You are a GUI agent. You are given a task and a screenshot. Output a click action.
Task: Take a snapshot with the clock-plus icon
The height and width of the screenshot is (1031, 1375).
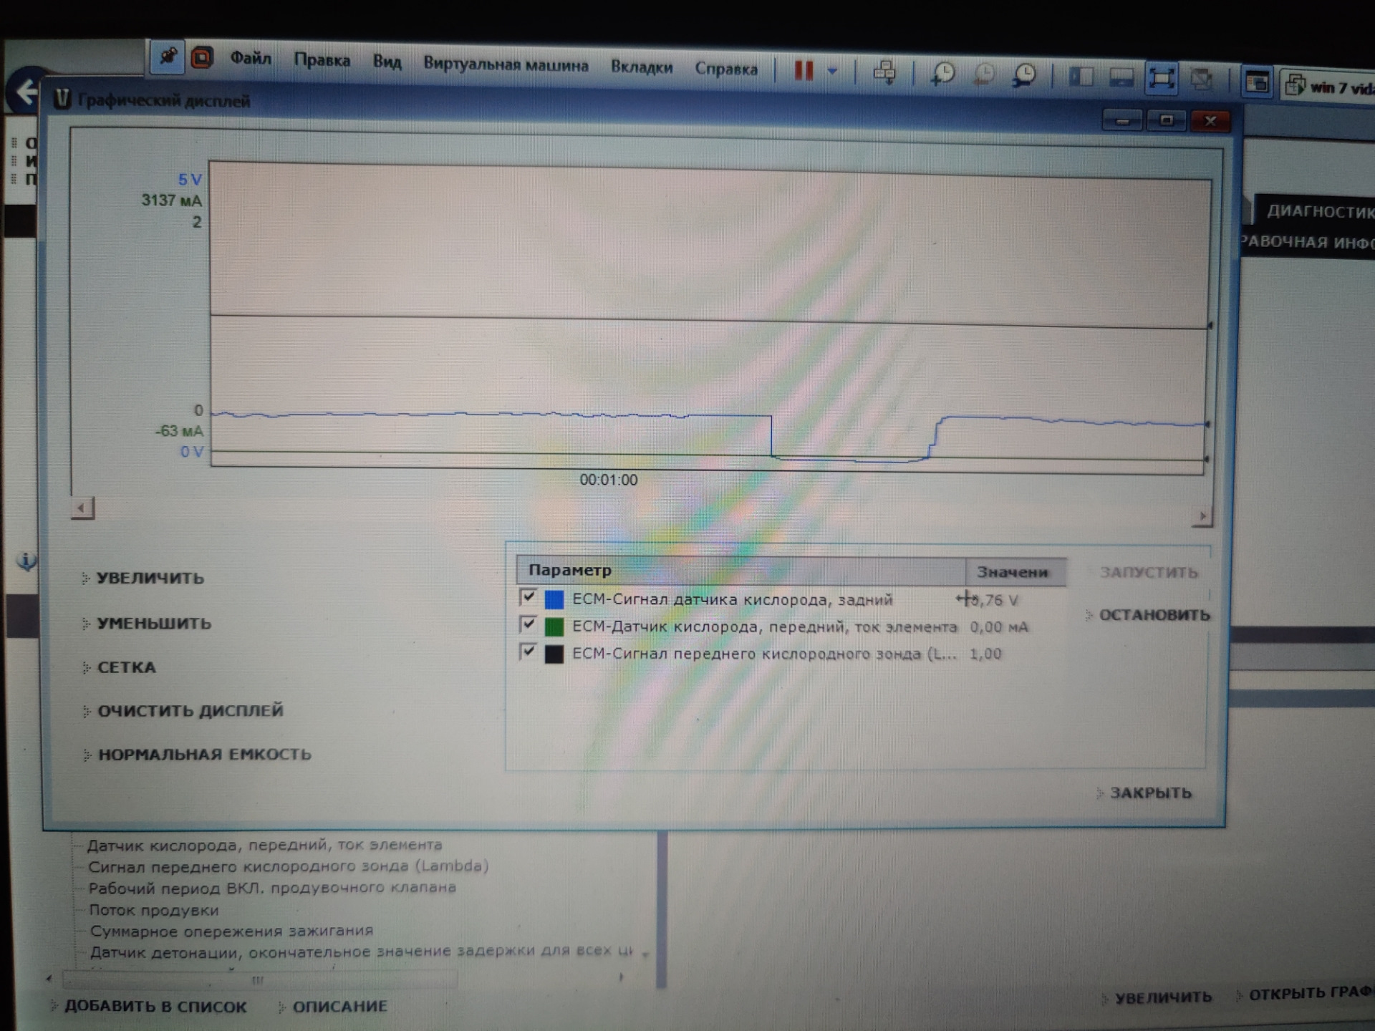click(942, 74)
